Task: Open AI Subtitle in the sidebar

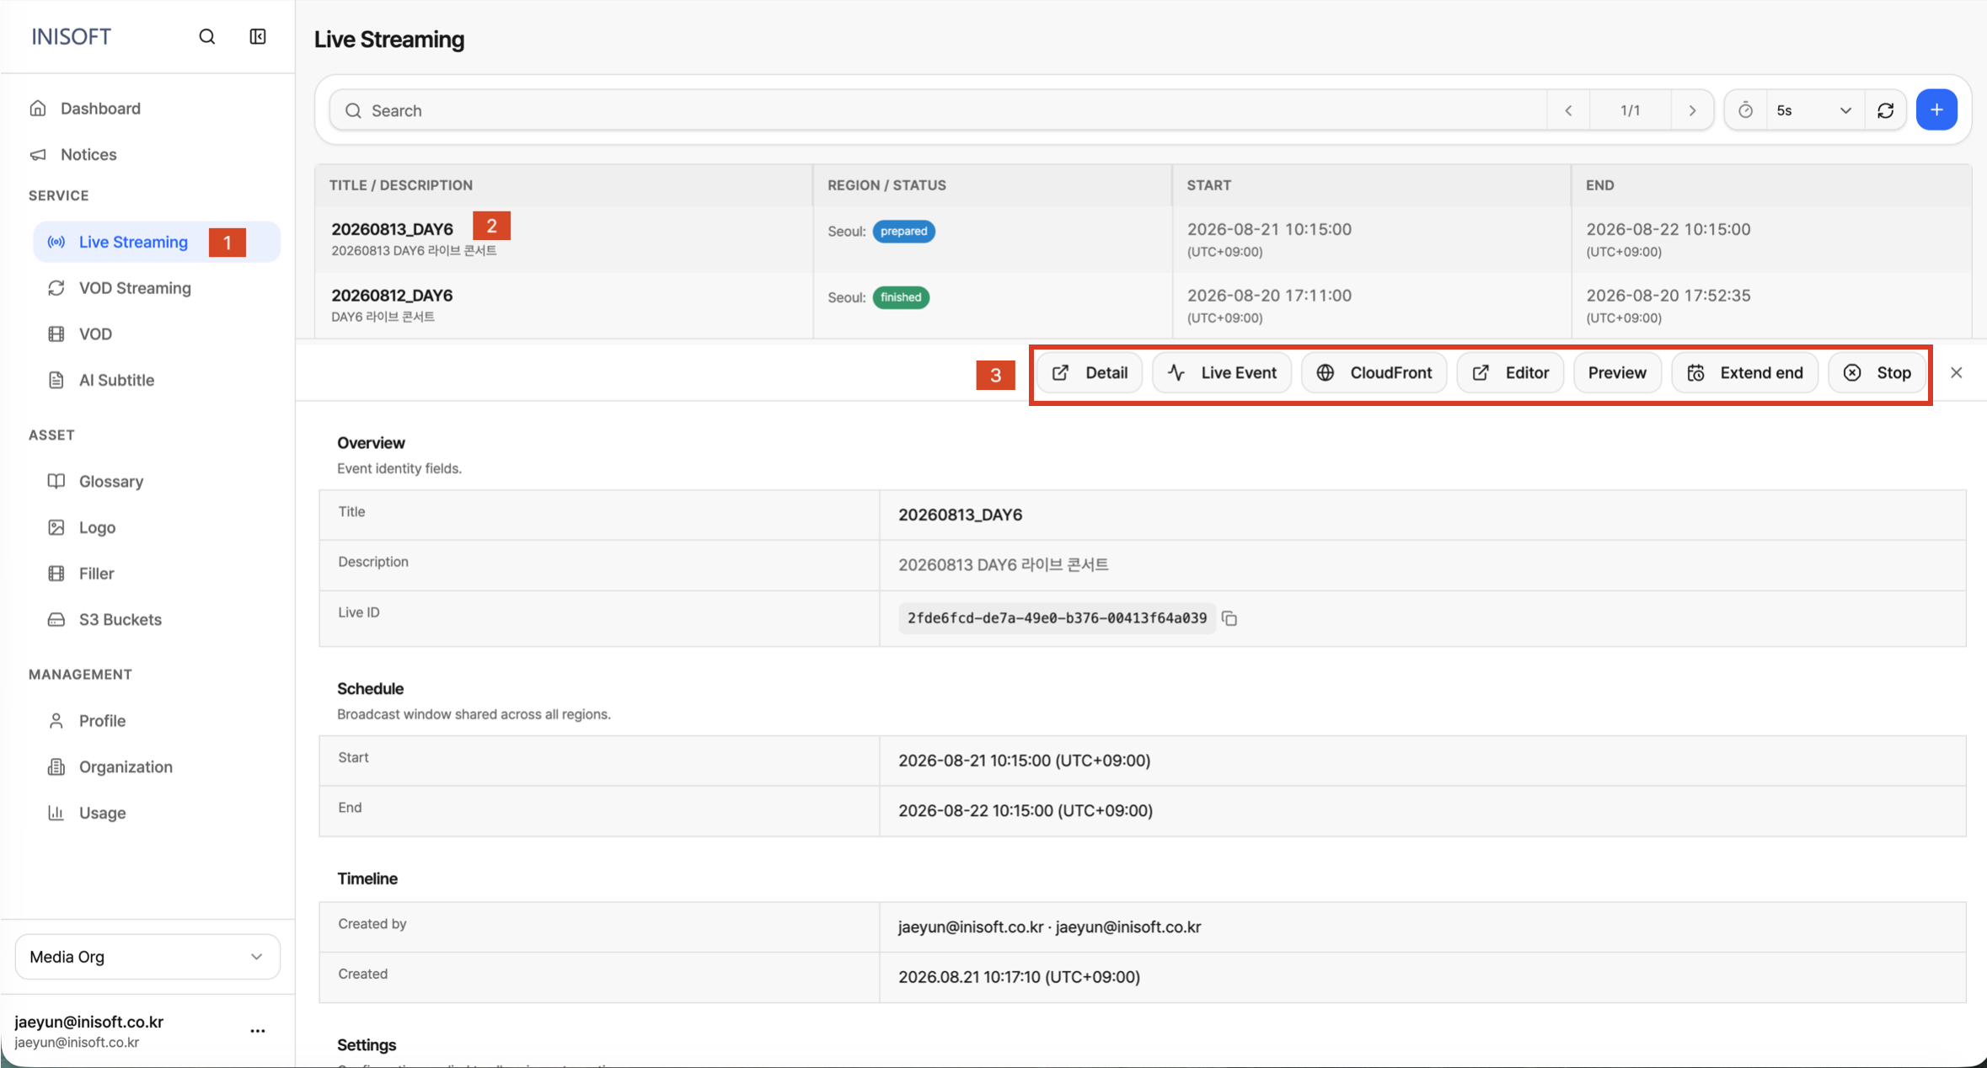Action: click(x=157, y=380)
